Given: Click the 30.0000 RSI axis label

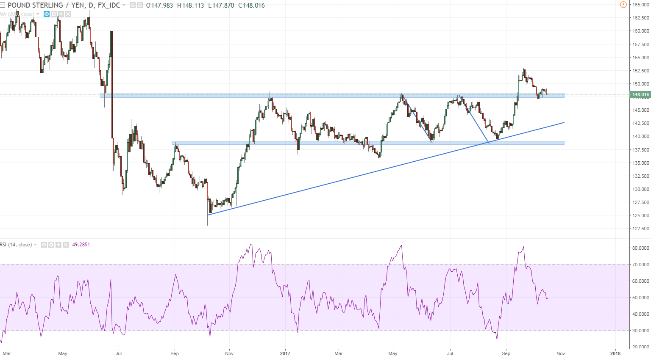Looking at the screenshot, I should pyautogui.click(x=641, y=331).
